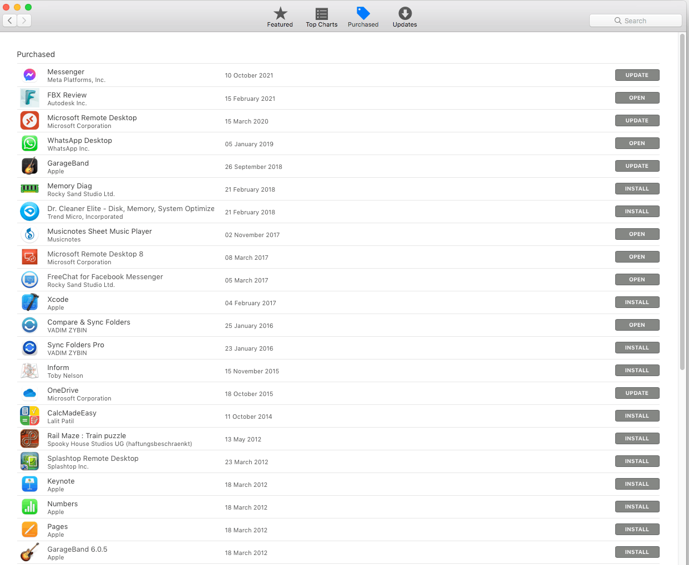Click the FreeChat for Facebook Messenger icon
Image resolution: width=689 pixels, height=565 pixels.
point(30,279)
